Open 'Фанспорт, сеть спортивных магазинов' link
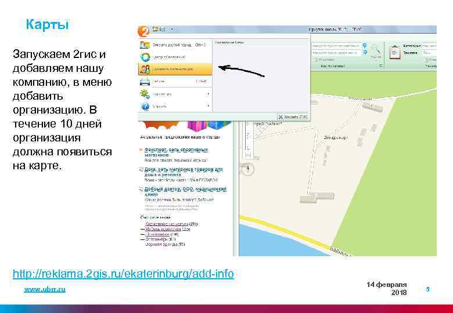 tap(176, 152)
